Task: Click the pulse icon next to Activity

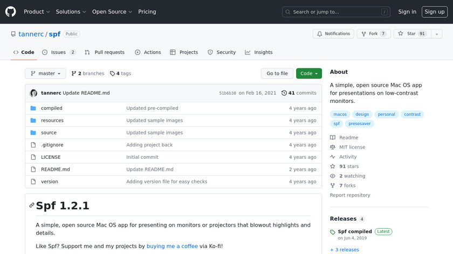Action: [x=333, y=157]
